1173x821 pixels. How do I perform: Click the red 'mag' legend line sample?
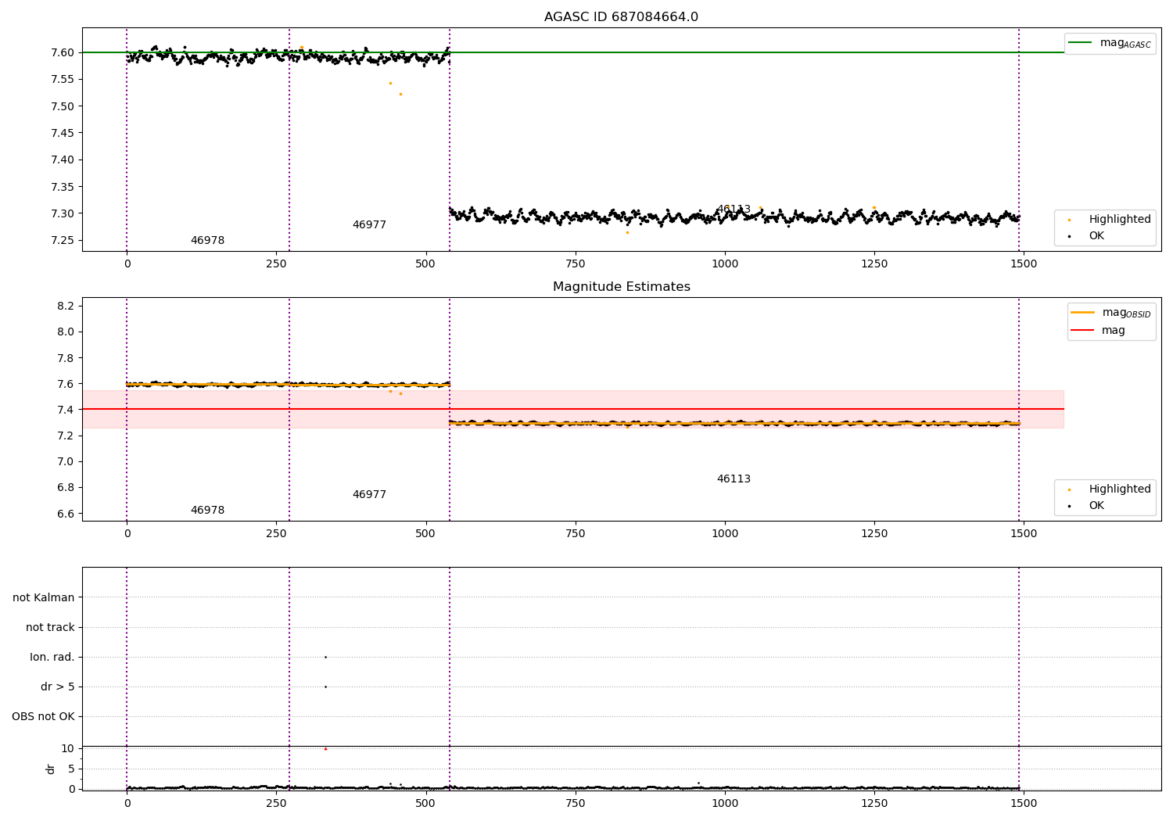1082,330
